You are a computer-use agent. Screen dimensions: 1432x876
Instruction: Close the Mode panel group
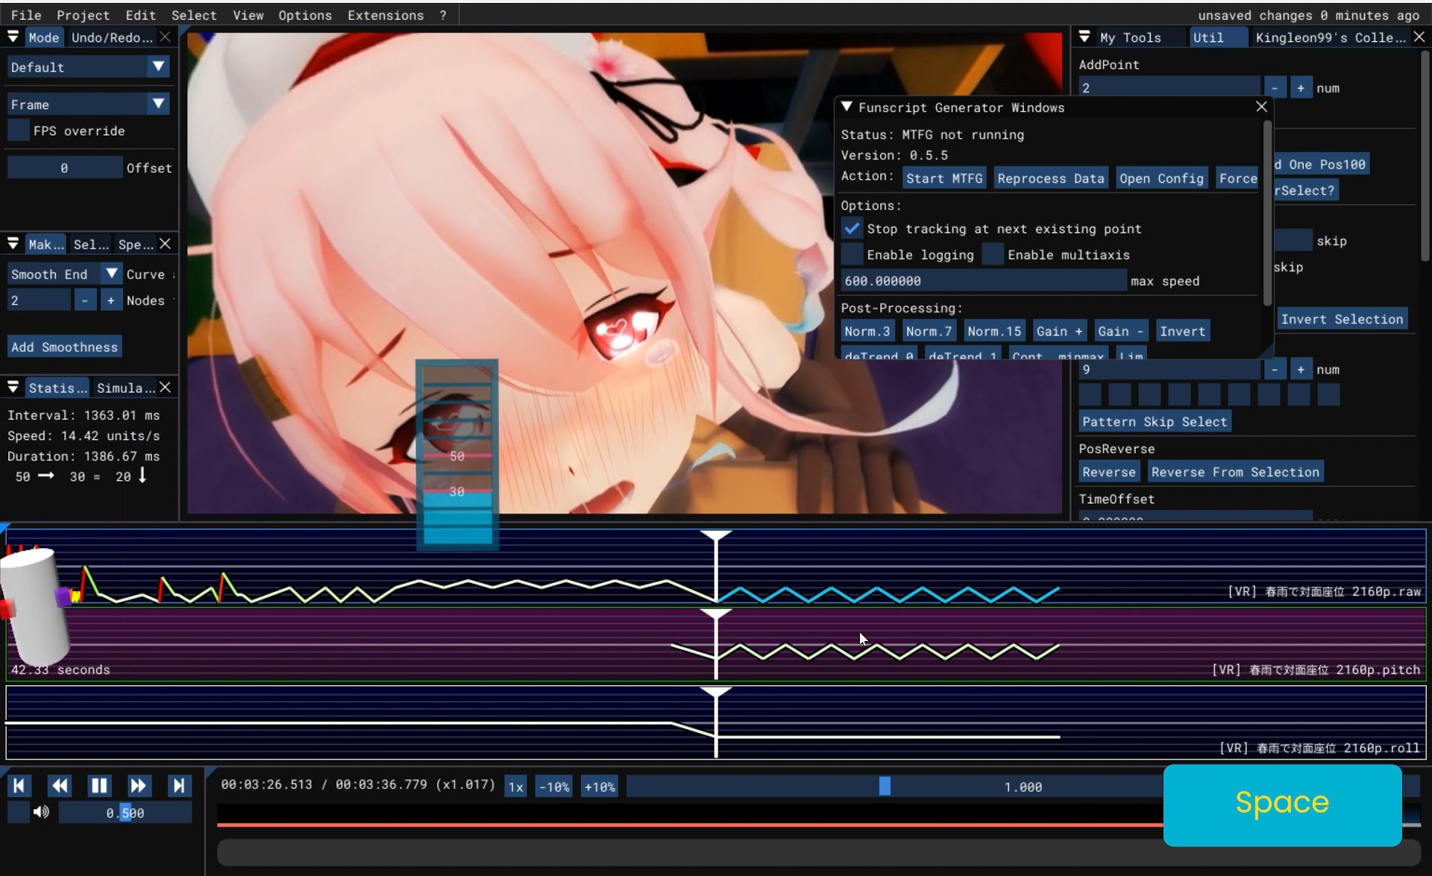[165, 37]
